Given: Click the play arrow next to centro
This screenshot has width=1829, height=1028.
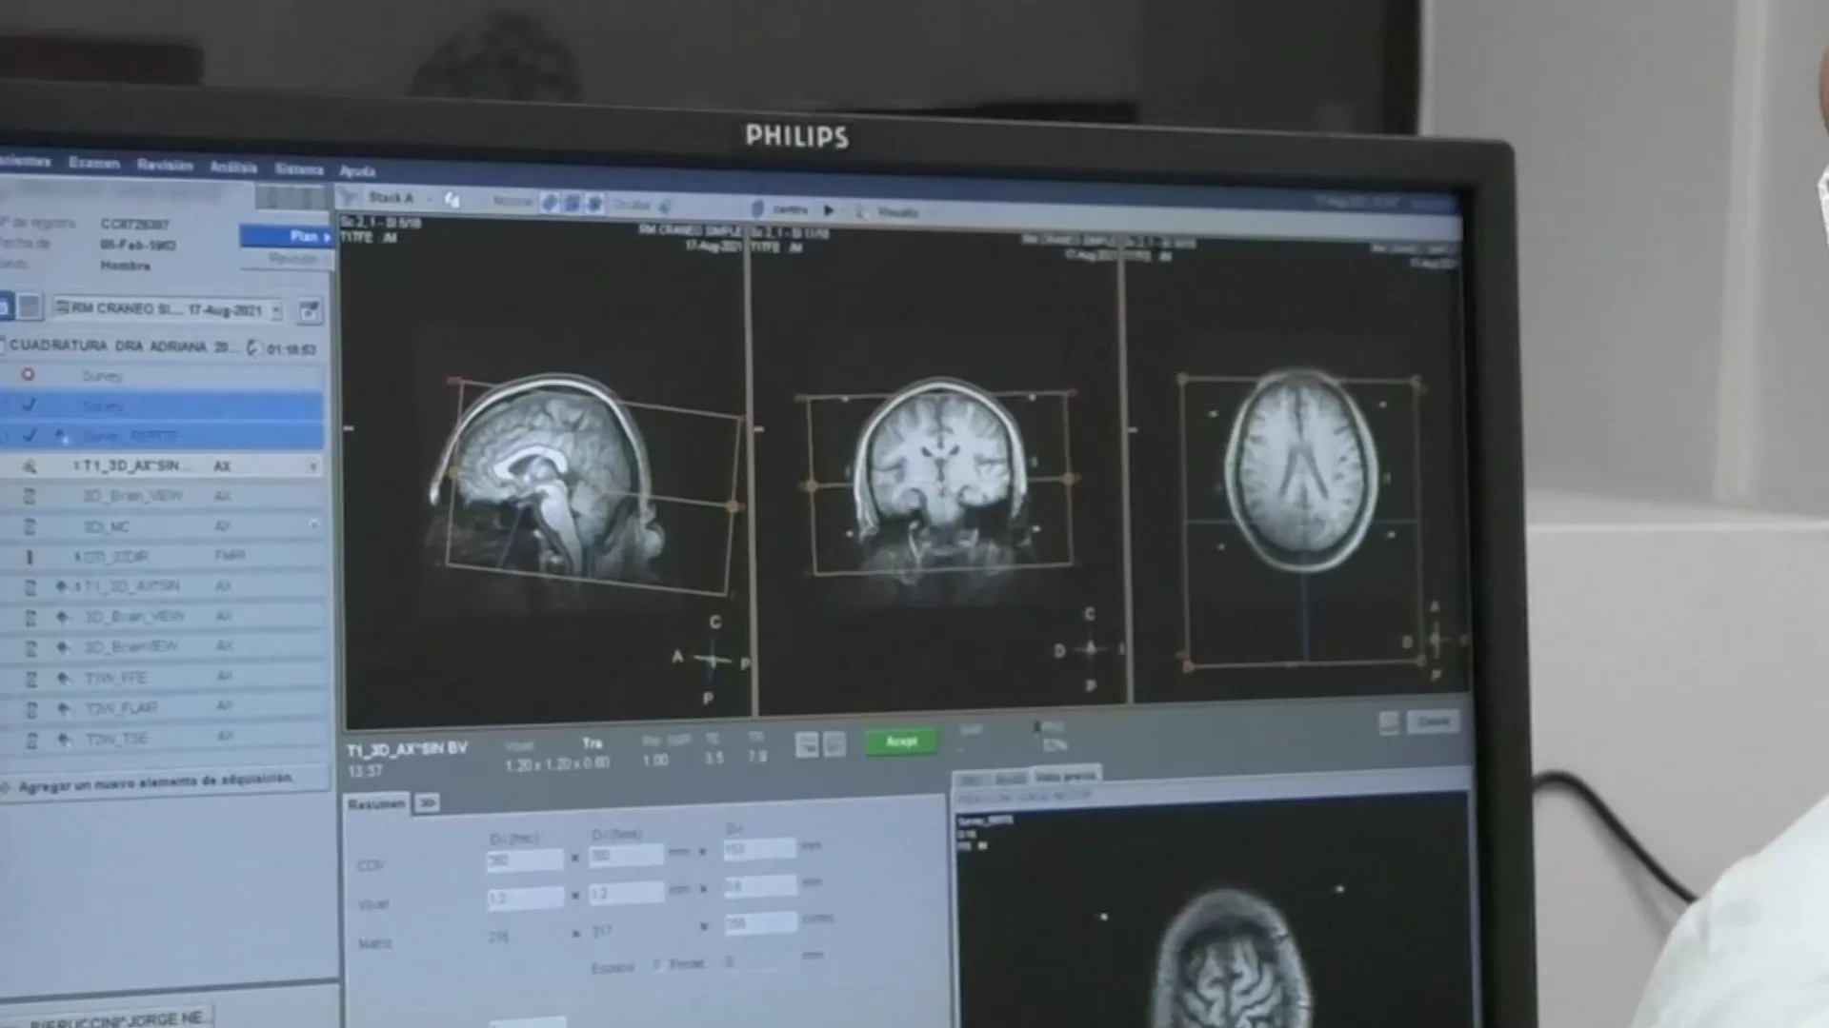Looking at the screenshot, I should pyautogui.click(x=829, y=210).
